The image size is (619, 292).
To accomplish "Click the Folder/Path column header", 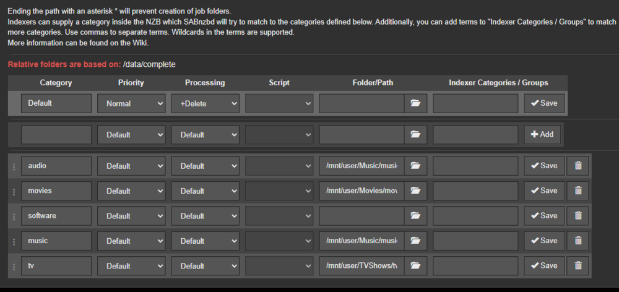I will 373,83.
